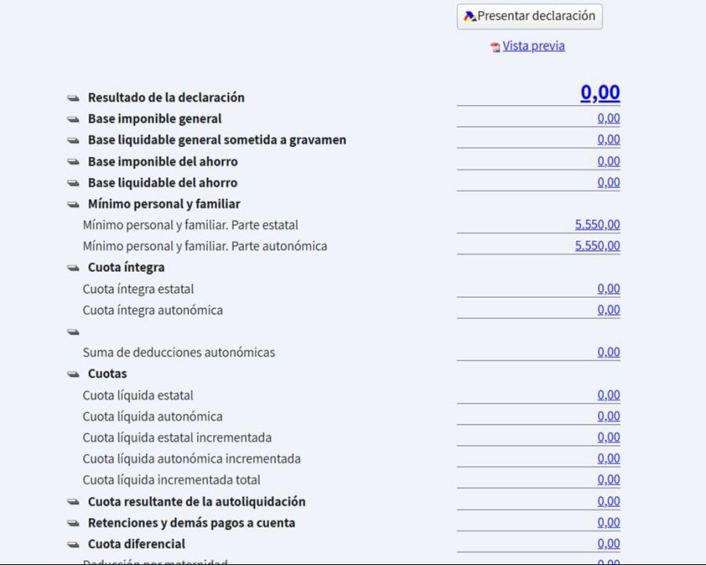Image resolution: width=706 pixels, height=565 pixels.
Task: Click "0,00" for Cuota líquida incrementada total
Action: click(x=610, y=480)
